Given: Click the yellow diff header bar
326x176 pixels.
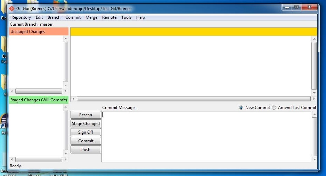Looking at the screenshot, I should (194, 32).
